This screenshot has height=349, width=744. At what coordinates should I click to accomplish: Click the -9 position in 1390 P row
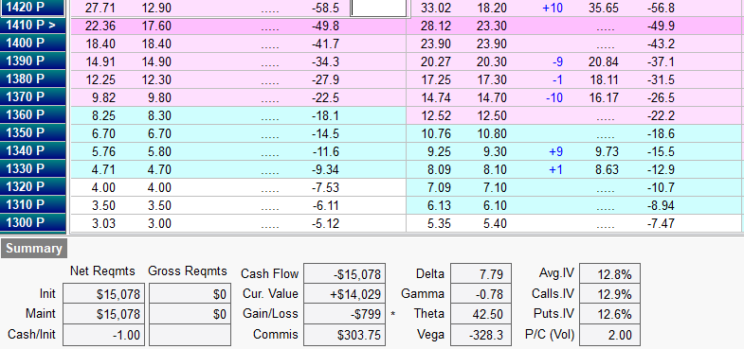pos(557,62)
